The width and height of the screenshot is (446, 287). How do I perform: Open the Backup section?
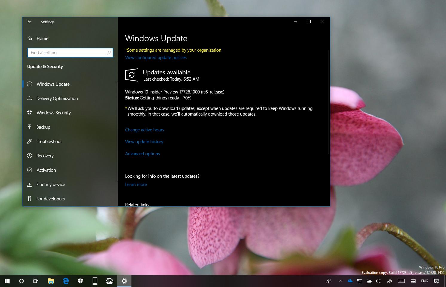[x=43, y=127]
